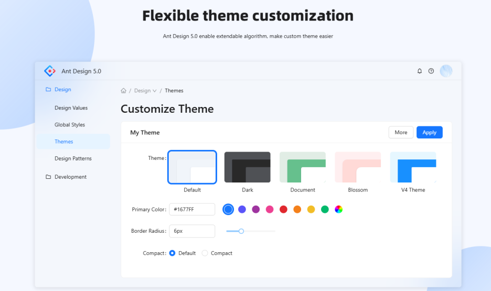Click the Apply button

point(429,132)
